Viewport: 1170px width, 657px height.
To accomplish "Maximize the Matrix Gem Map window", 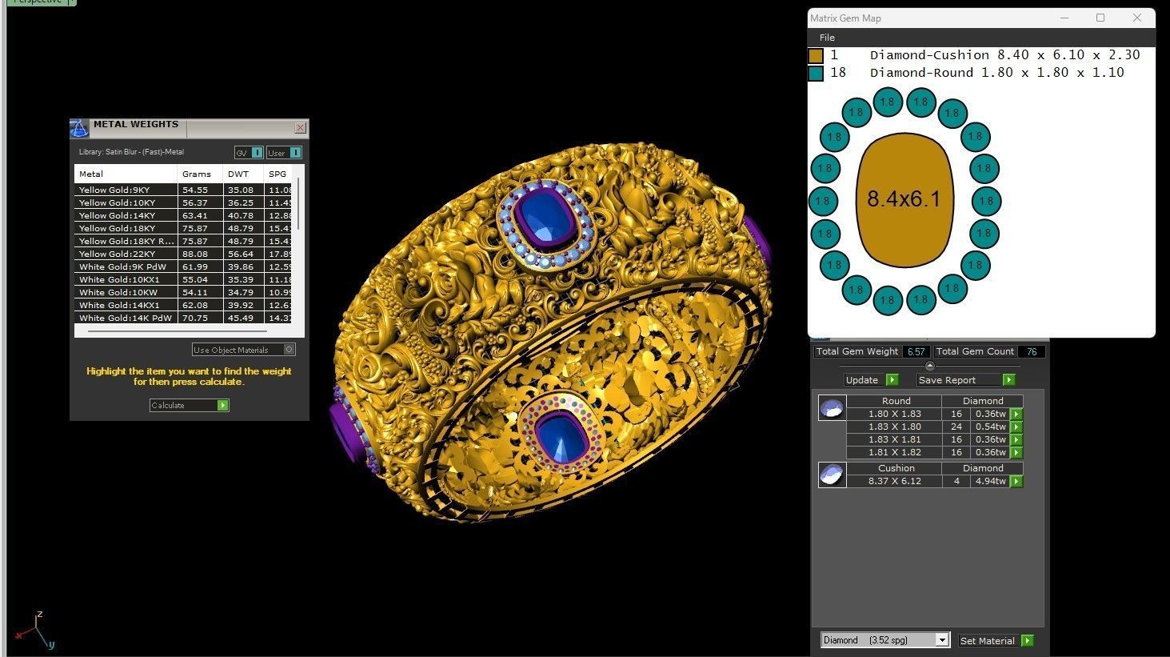I will 1100,18.
